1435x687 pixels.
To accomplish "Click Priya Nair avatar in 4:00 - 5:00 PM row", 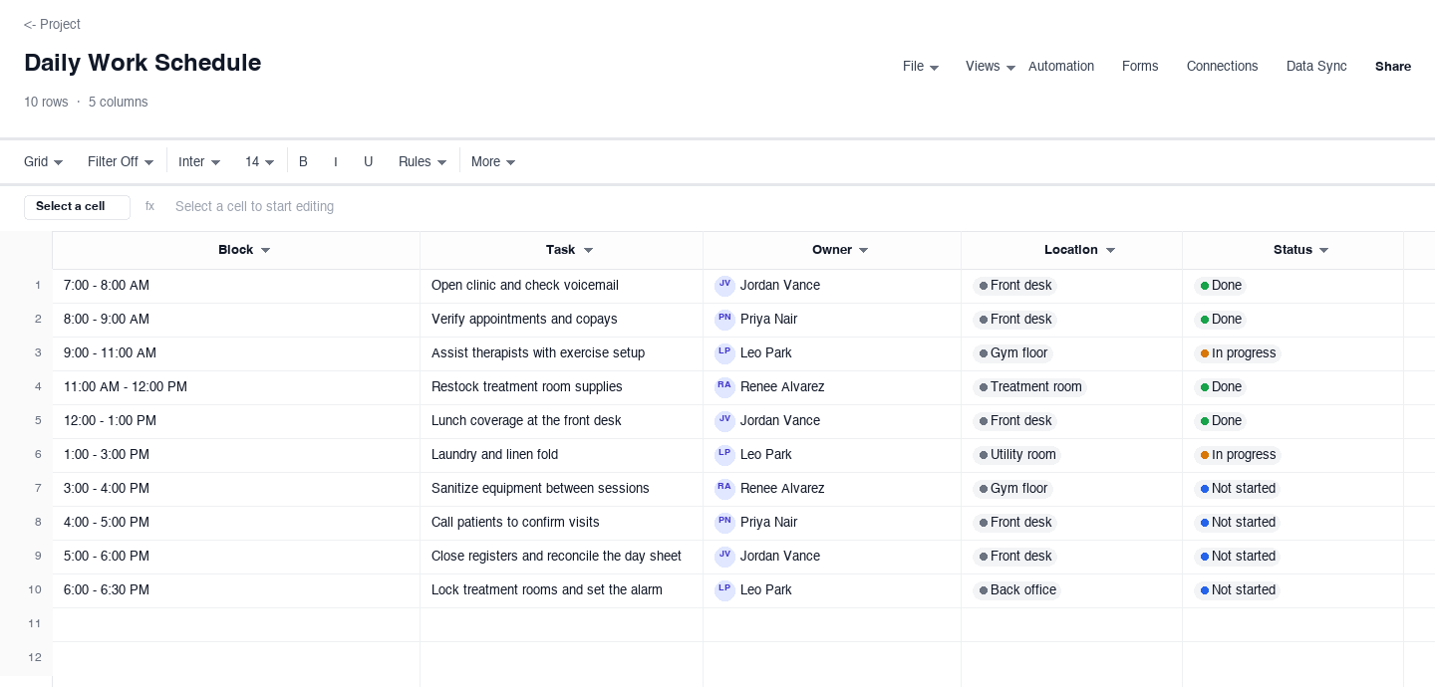I will point(724,523).
